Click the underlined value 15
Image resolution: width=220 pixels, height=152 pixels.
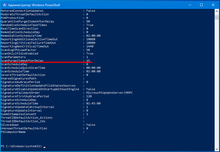pyautogui.click(x=88, y=61)
